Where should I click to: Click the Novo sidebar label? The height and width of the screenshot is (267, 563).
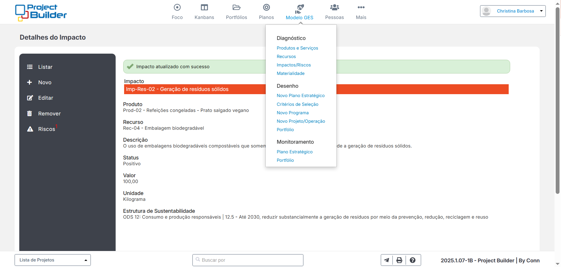click(45, 82)
